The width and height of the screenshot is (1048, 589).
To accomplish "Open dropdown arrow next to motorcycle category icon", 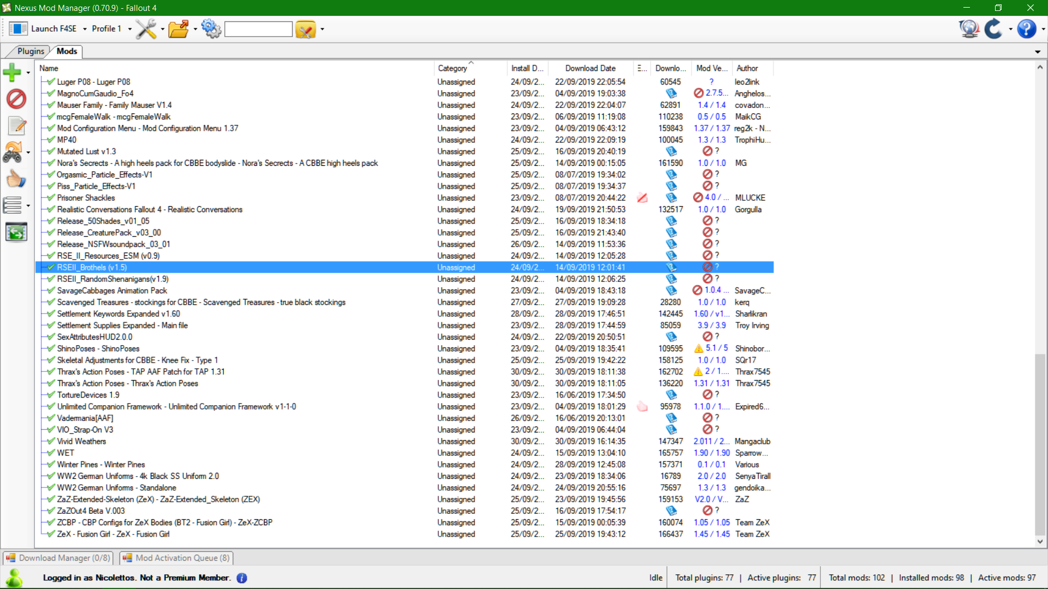I will [x=28, y=153].
